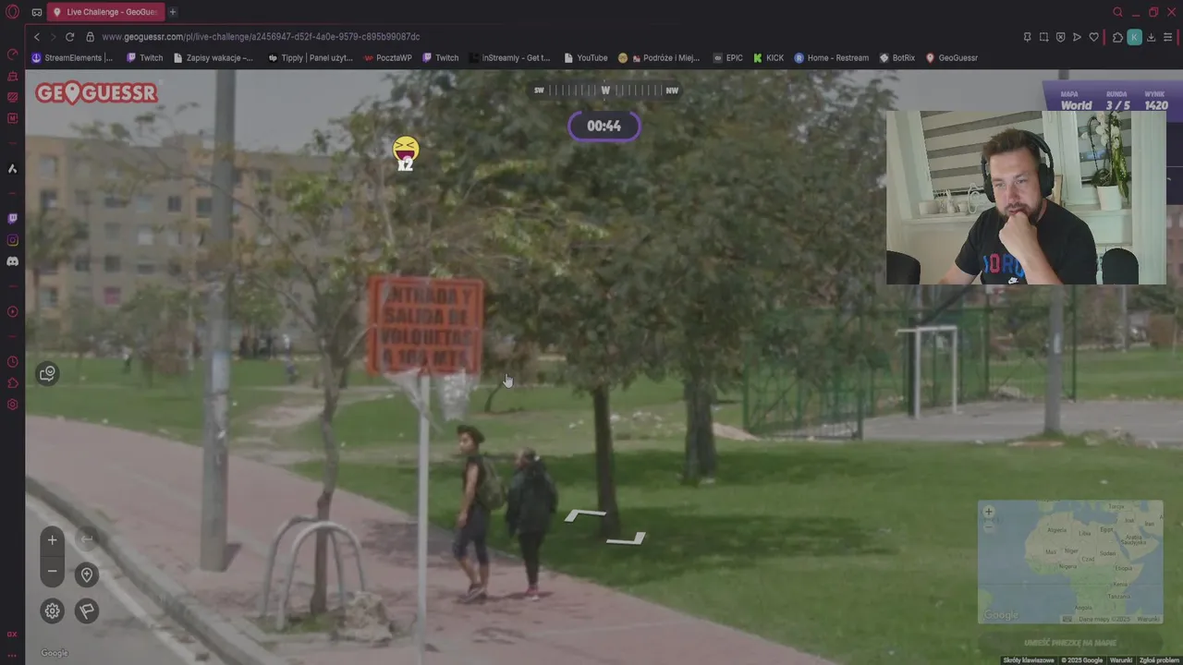
Task: Open YouTube bookmark
Action: point(585,57)
